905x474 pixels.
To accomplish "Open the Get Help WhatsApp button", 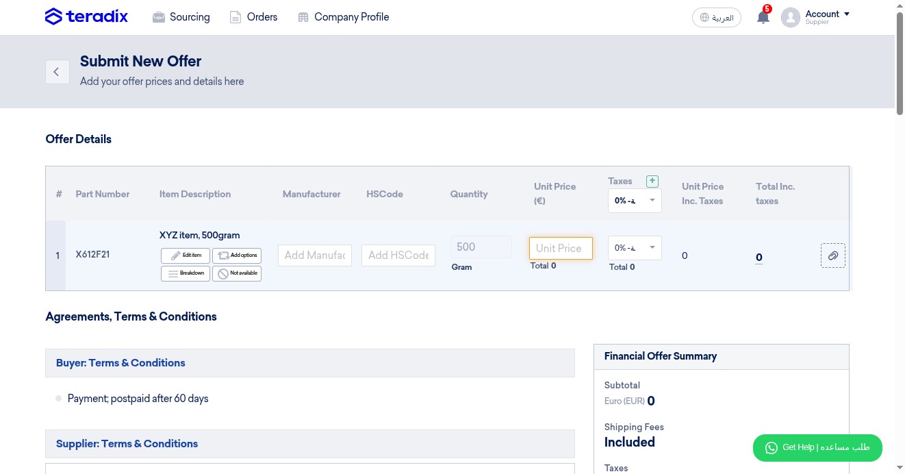I will tap(817, 447).
